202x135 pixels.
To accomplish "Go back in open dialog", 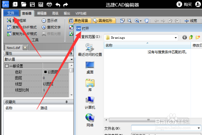I will tap(185, 37).
